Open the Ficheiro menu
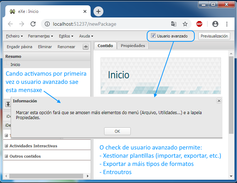Screen dimensions: 237x183 [14, 36]
